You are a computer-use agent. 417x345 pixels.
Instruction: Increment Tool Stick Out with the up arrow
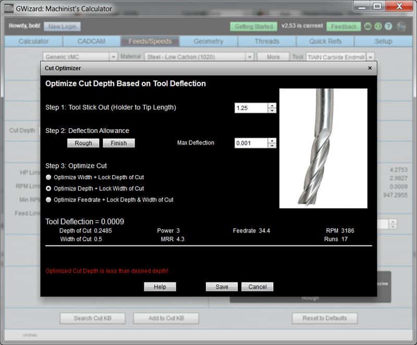tap(272, 105)
